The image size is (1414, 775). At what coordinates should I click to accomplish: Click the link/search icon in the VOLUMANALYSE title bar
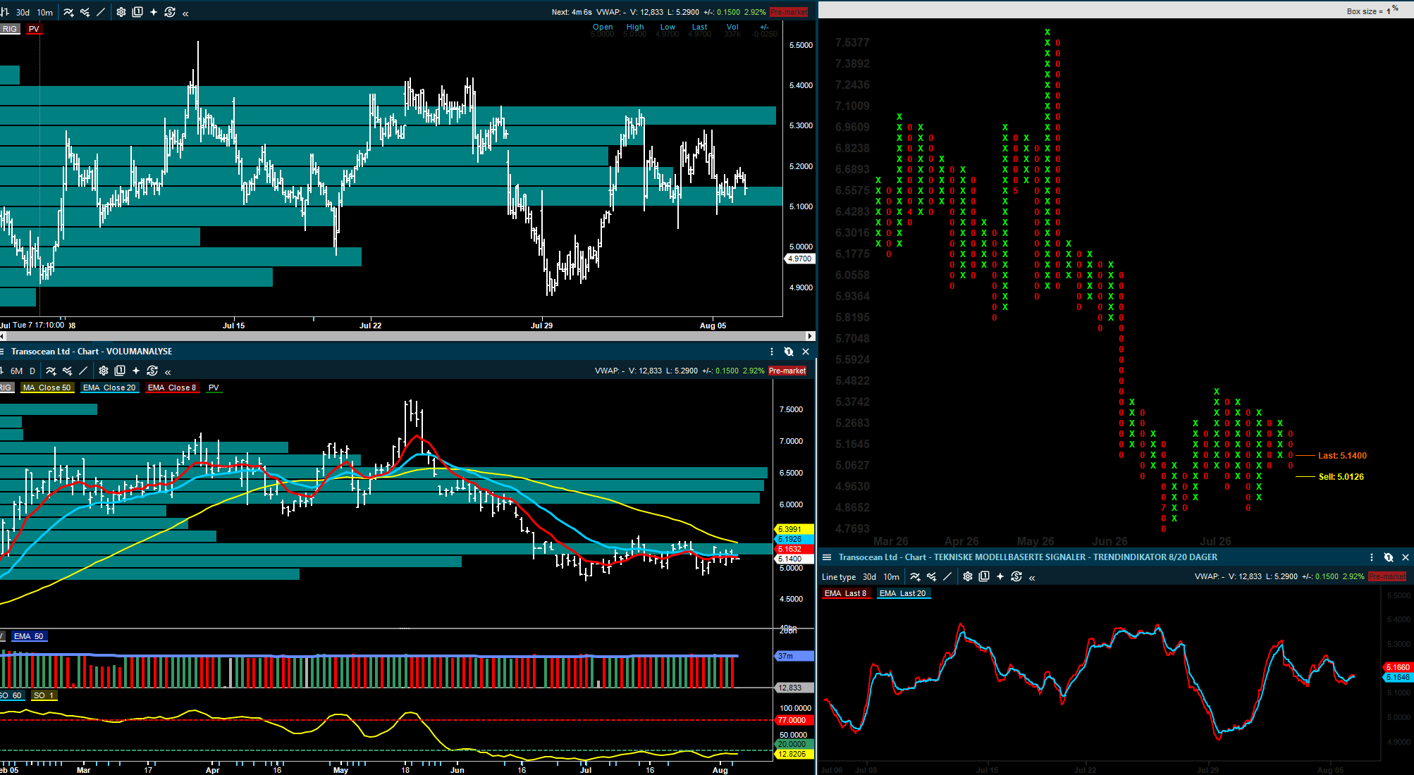click(789, 352)
